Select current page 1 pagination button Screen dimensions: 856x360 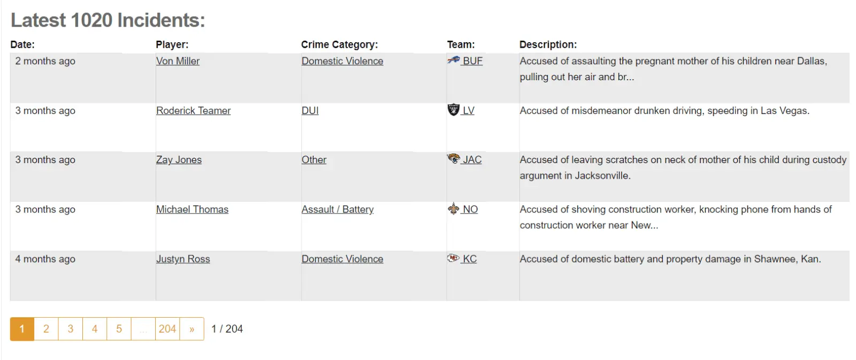[x=22, y=329]
